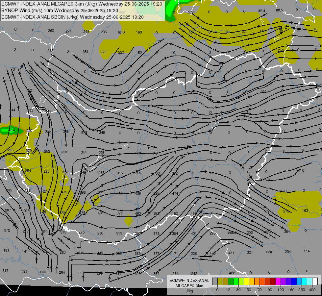
Task: Click the ECMWF-INDEX-ANAL MLCAPE0-3km title line
Action: tap(82, 4)
